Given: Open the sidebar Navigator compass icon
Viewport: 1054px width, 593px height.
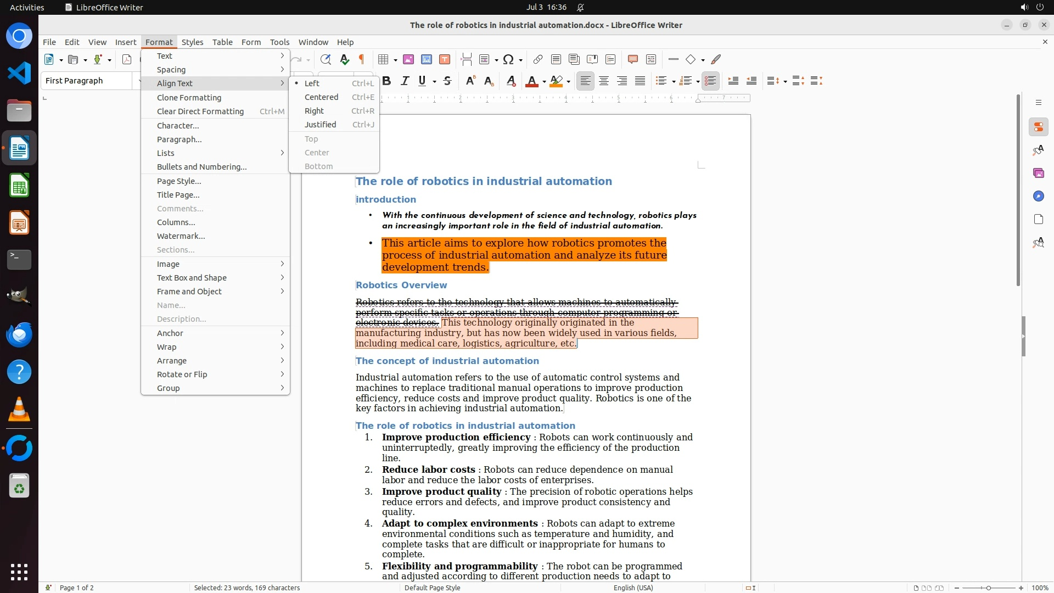Looking at the screenshot, I should coord(1038,197).
